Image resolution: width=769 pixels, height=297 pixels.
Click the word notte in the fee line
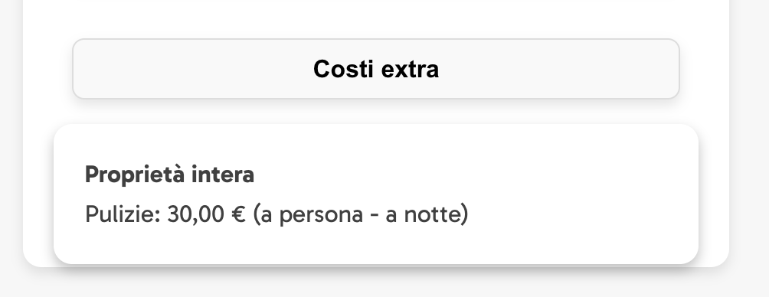click(433, 214)
